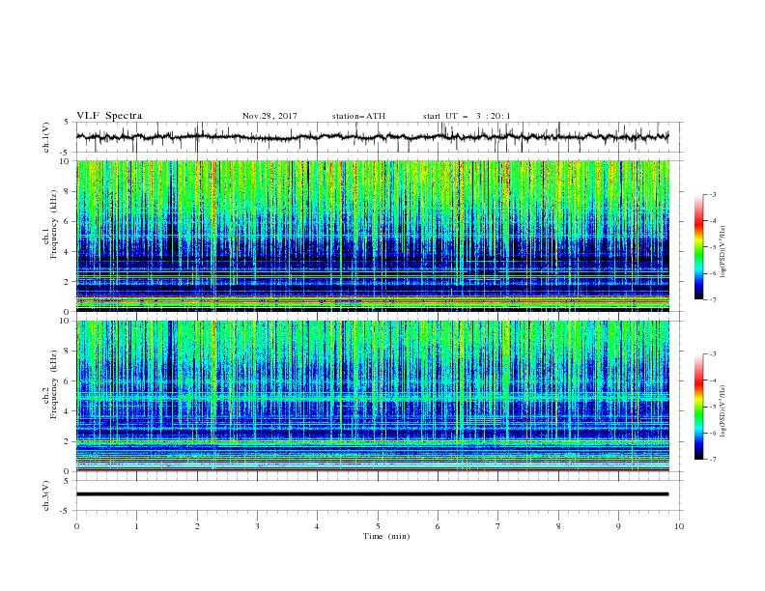The image size is (765, 591).
Task: Click the '2' tick on time axis
Action: click(197, 526)
